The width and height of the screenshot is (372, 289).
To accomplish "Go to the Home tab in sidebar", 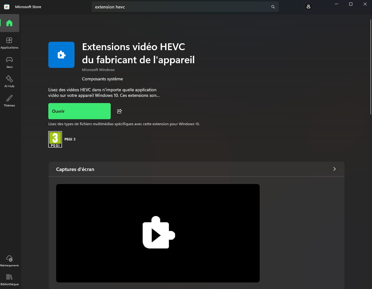I will [x=9, y=23].
